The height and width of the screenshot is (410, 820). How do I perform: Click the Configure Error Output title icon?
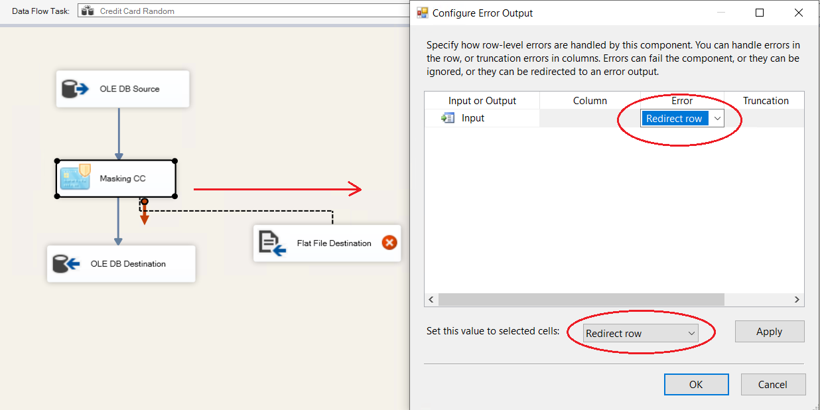click(x=423, y=13)
